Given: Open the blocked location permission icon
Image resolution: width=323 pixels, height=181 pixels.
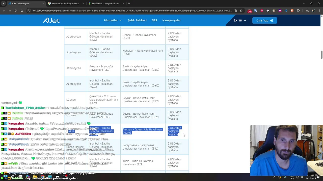Looking at the screenshot, I should coord(236,11).
